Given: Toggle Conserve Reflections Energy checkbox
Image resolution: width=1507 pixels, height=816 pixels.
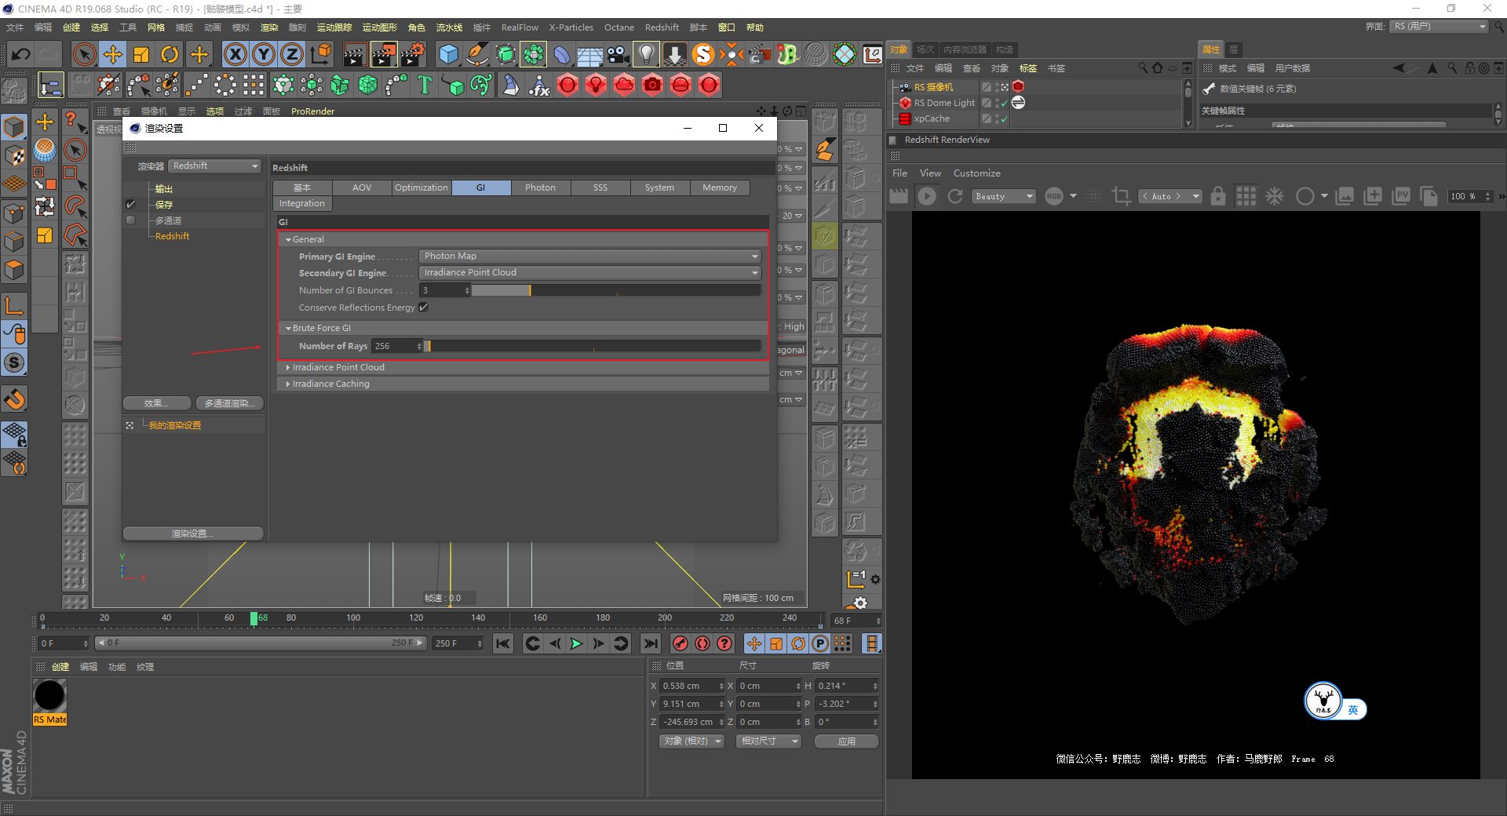Looking at the screenshot, I should [x=424, y=308].
